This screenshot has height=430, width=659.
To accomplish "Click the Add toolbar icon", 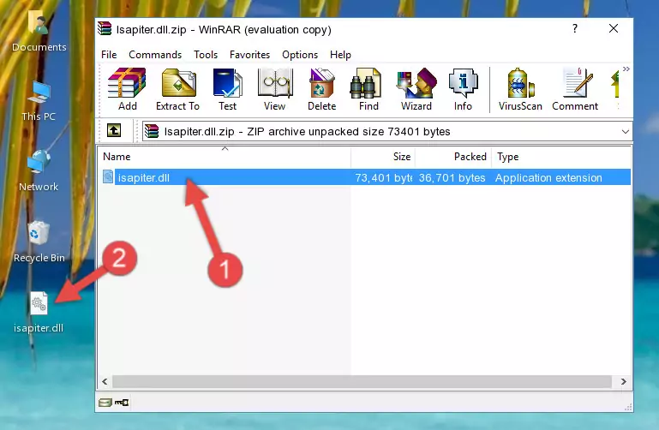I will click(x=127, y=89).
